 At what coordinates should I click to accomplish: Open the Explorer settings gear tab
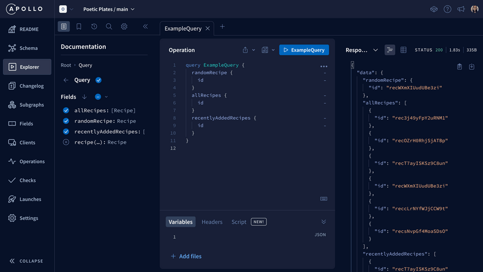(x=124, y=27)
